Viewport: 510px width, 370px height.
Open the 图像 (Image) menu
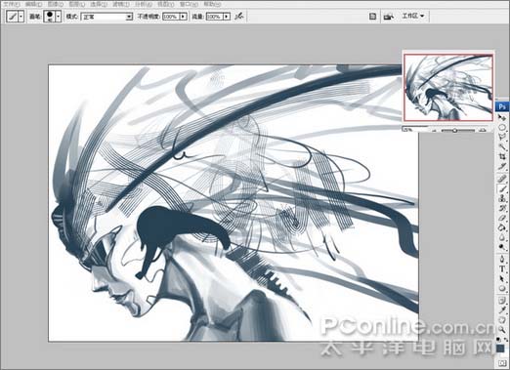click(x=56, y=4)
